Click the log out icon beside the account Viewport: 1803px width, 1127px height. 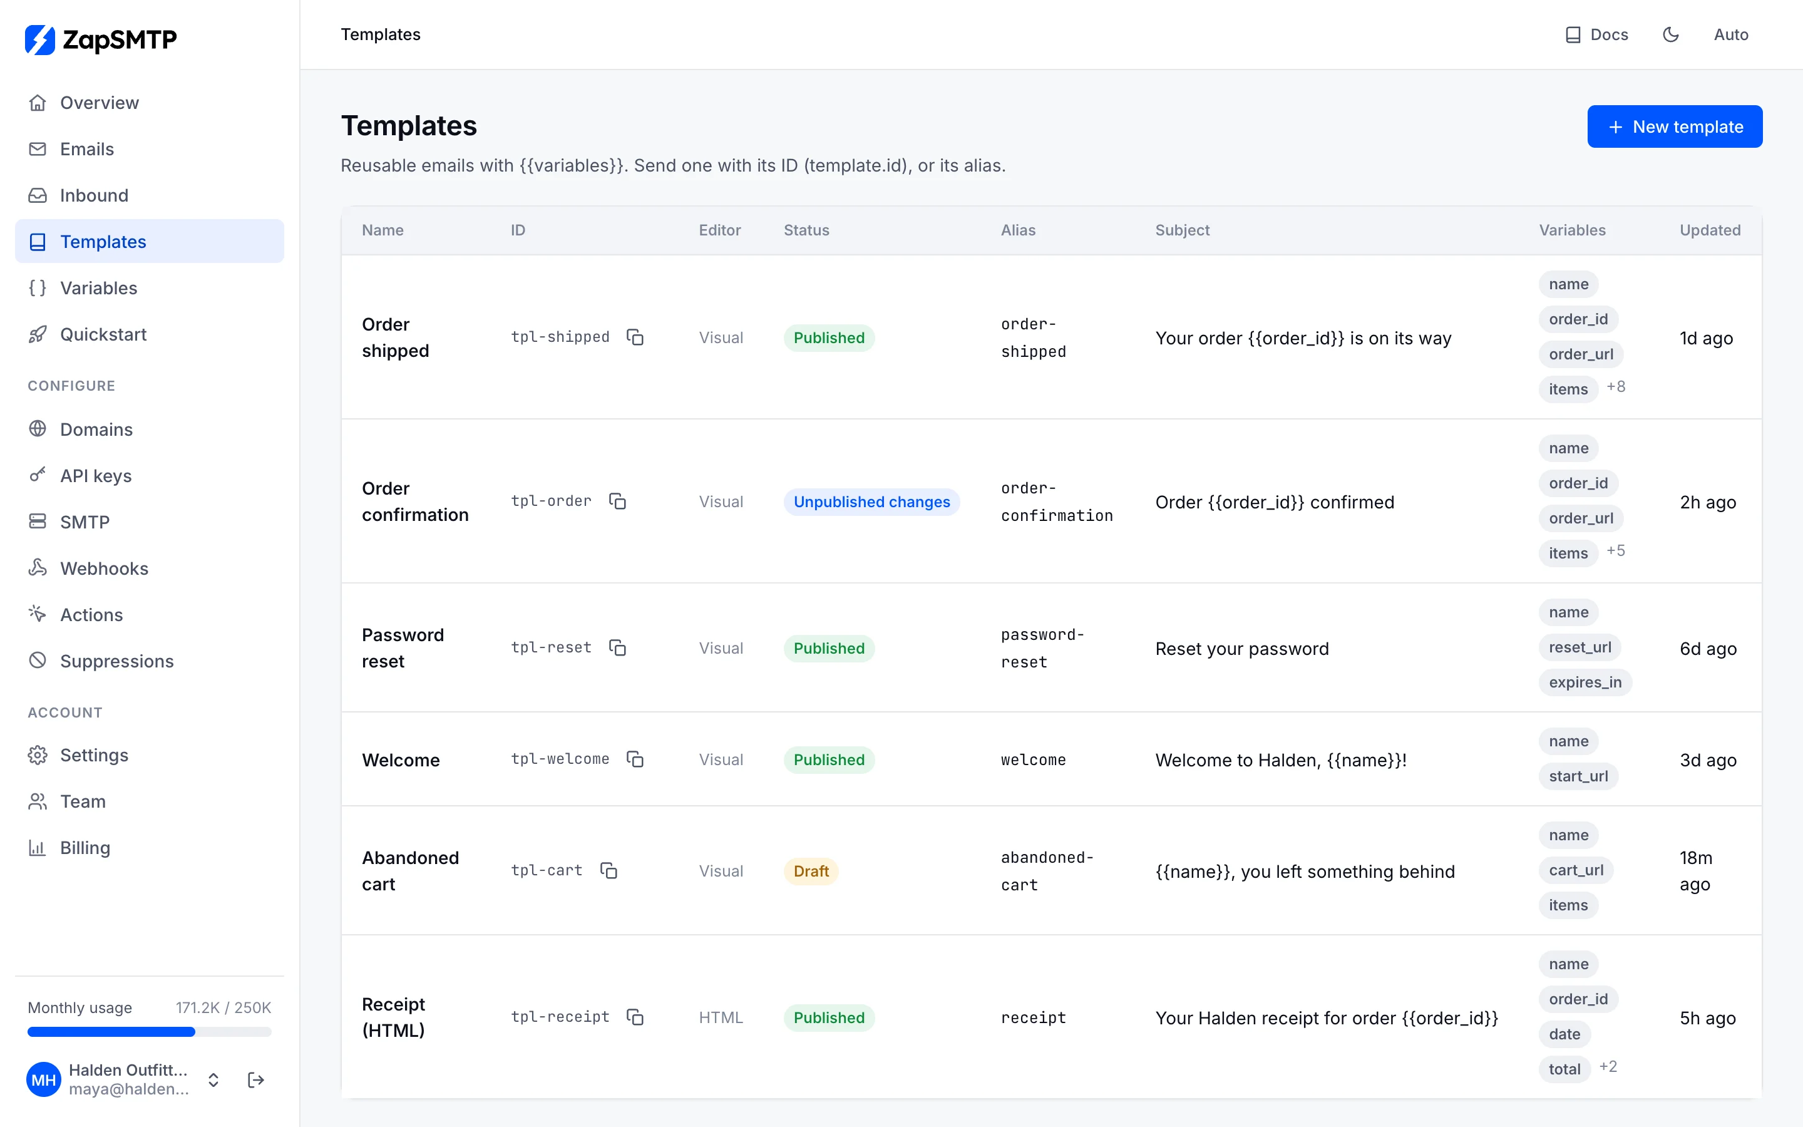[x=255, y=1080]
